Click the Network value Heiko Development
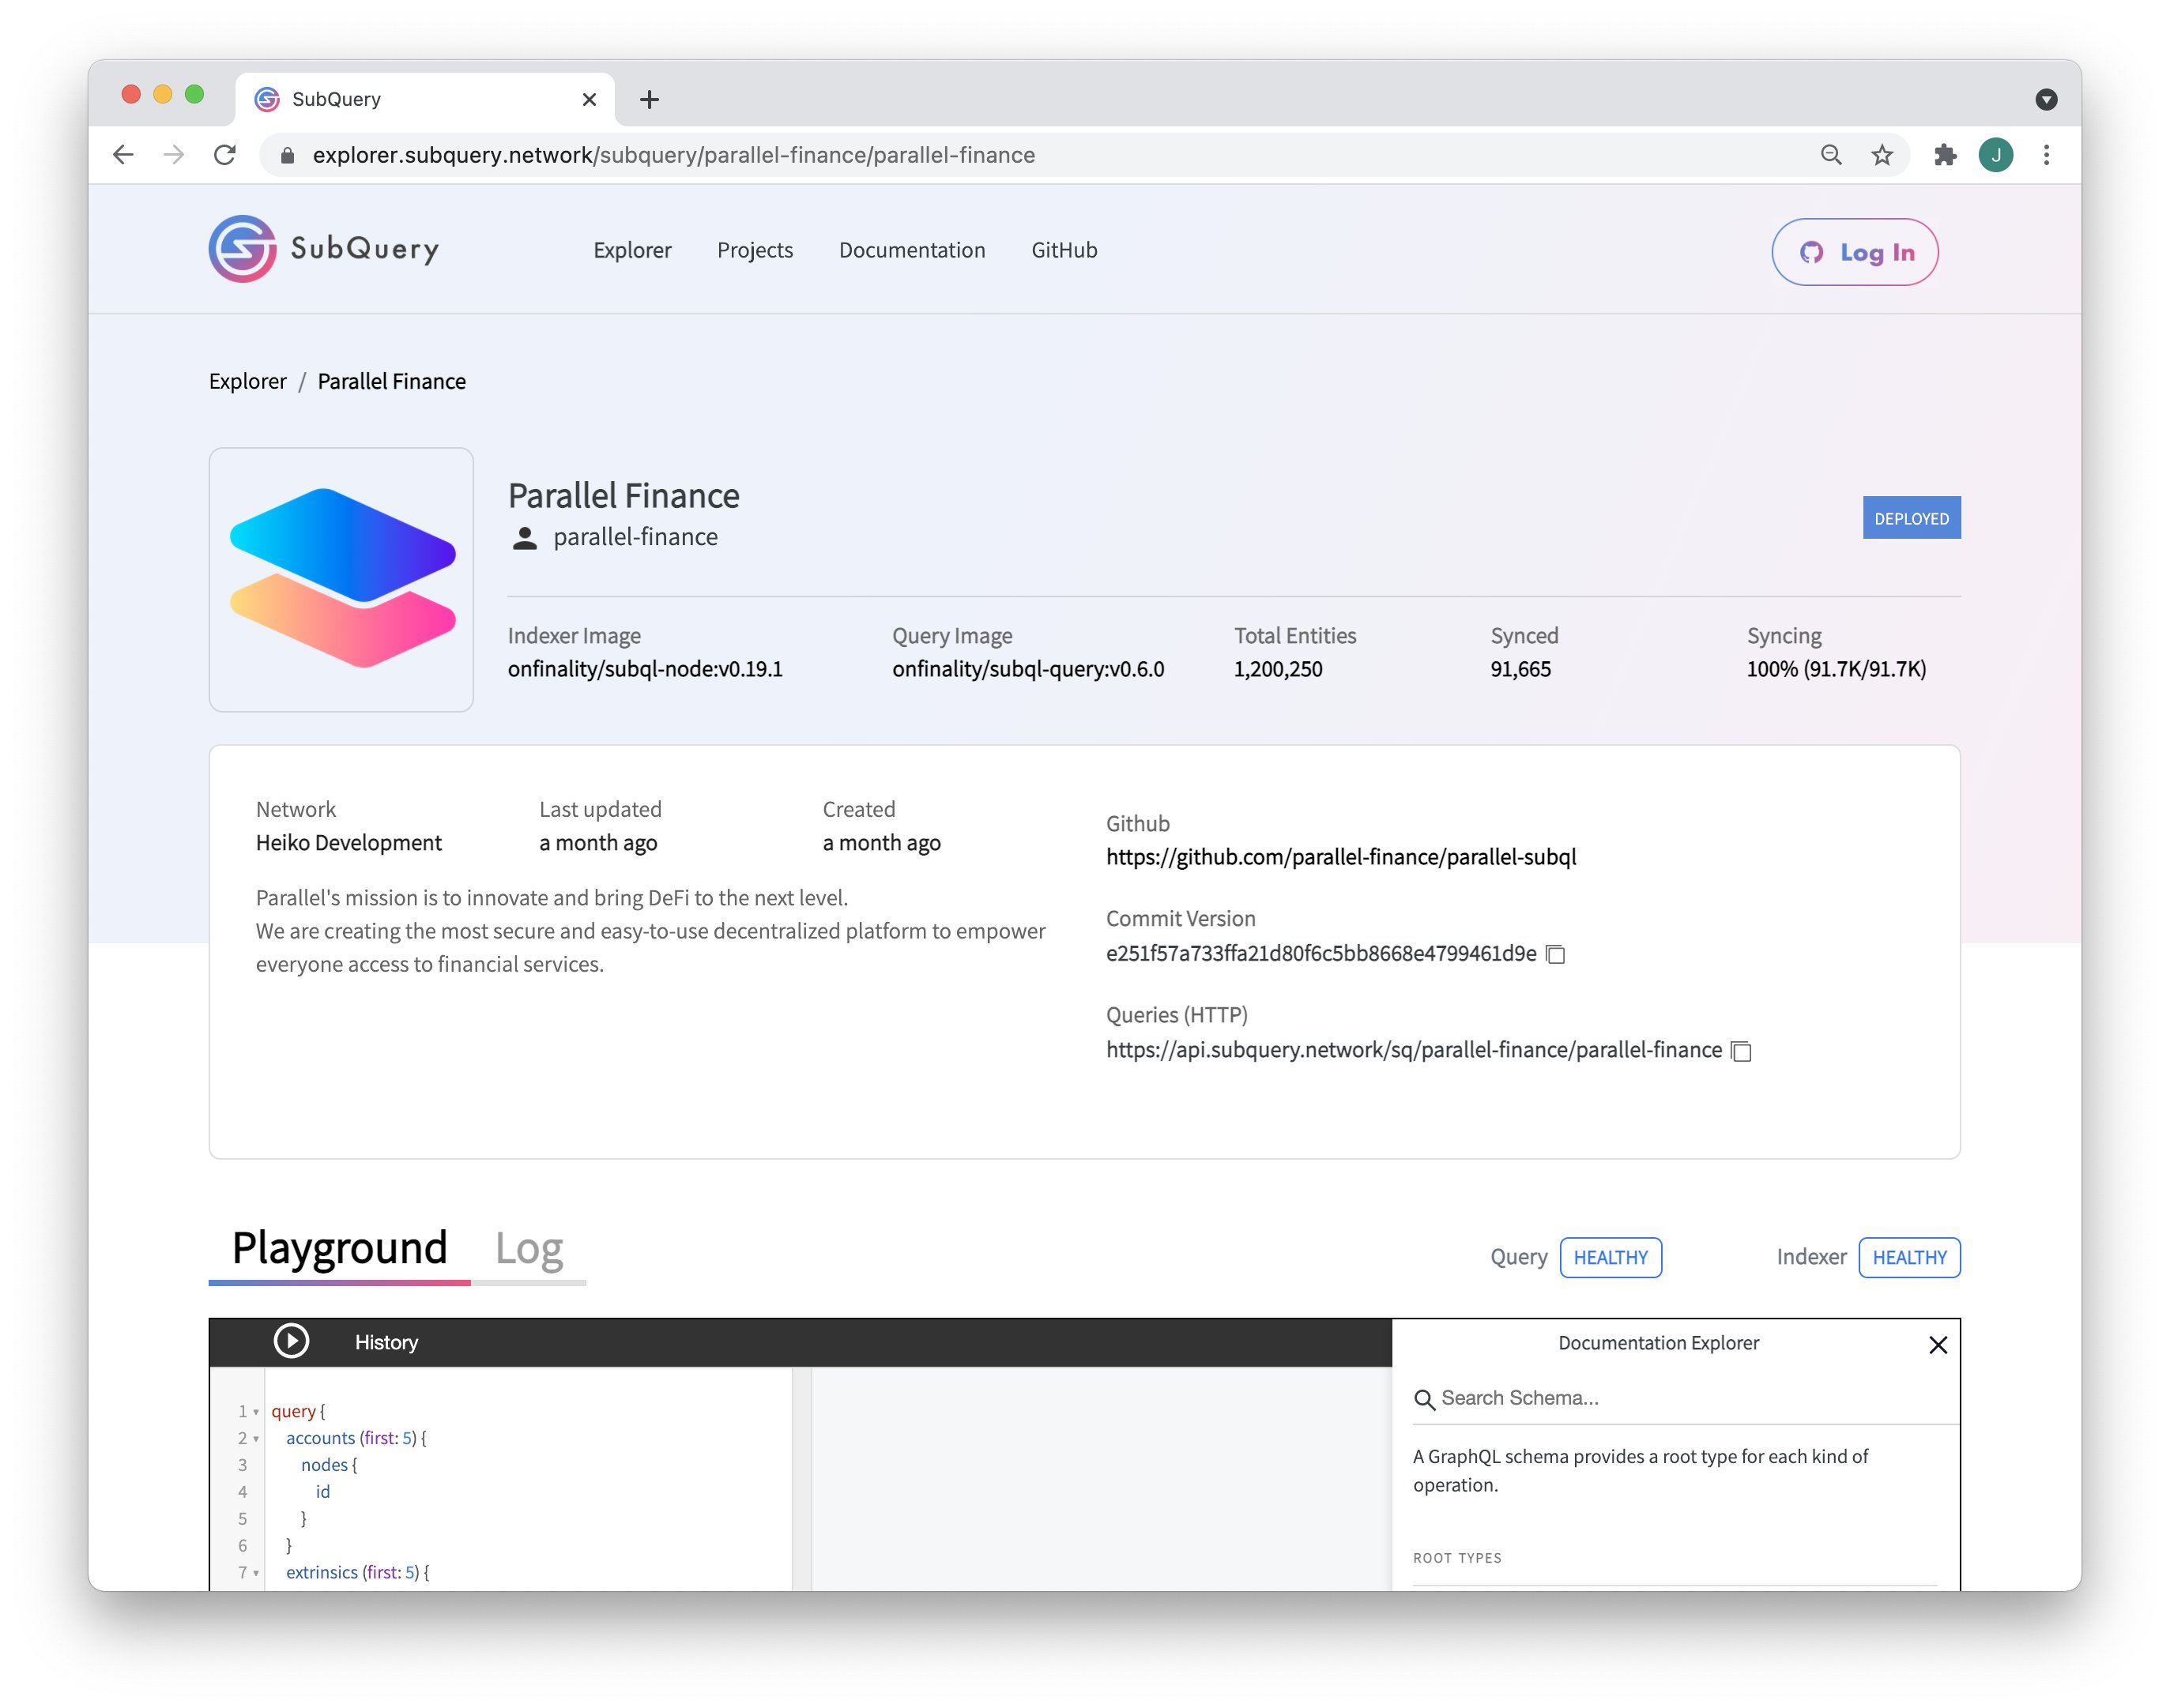The height and width of the screenshot is (1708, 2170). [x=348, y=843]
